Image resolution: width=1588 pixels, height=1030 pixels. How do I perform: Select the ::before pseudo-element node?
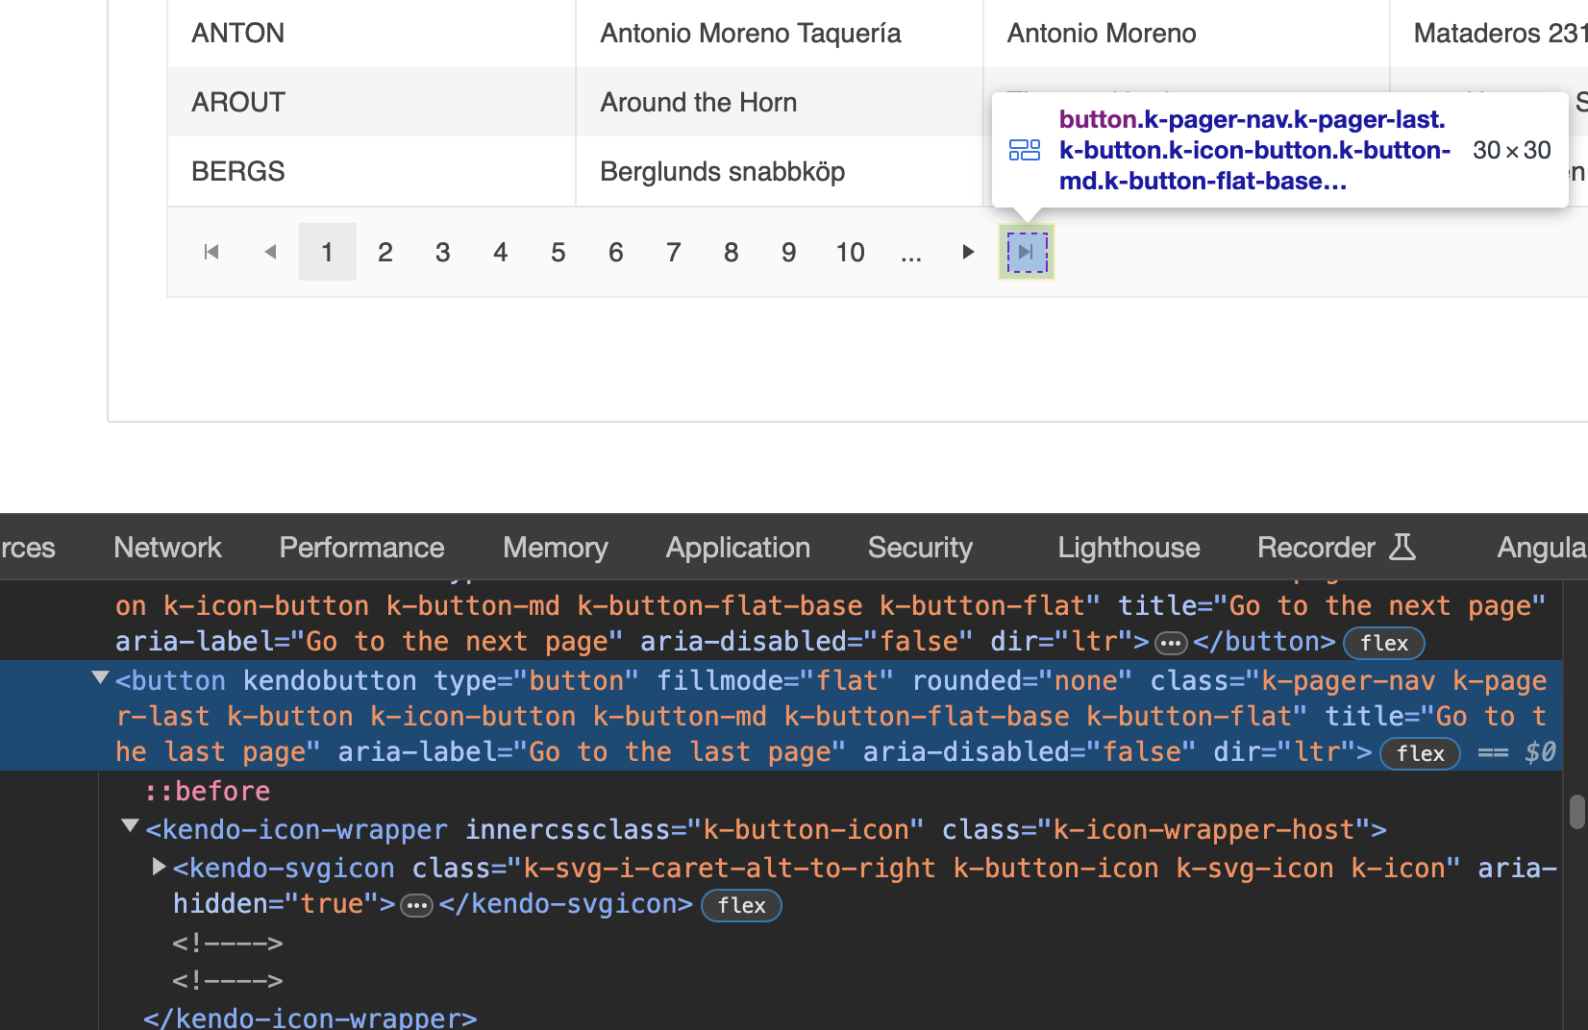(207, 792)
